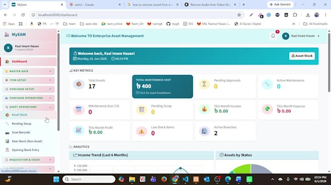This screenshot has width=331, height=185.
Task: Expand the Item Setup sidebar section
Action: coord(28,80)
